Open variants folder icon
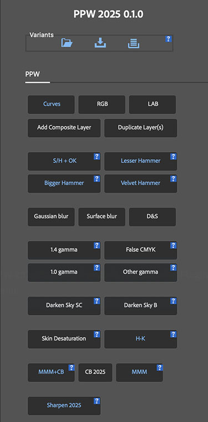Screen dimensions: 208x422 click(x=67, y=43)
